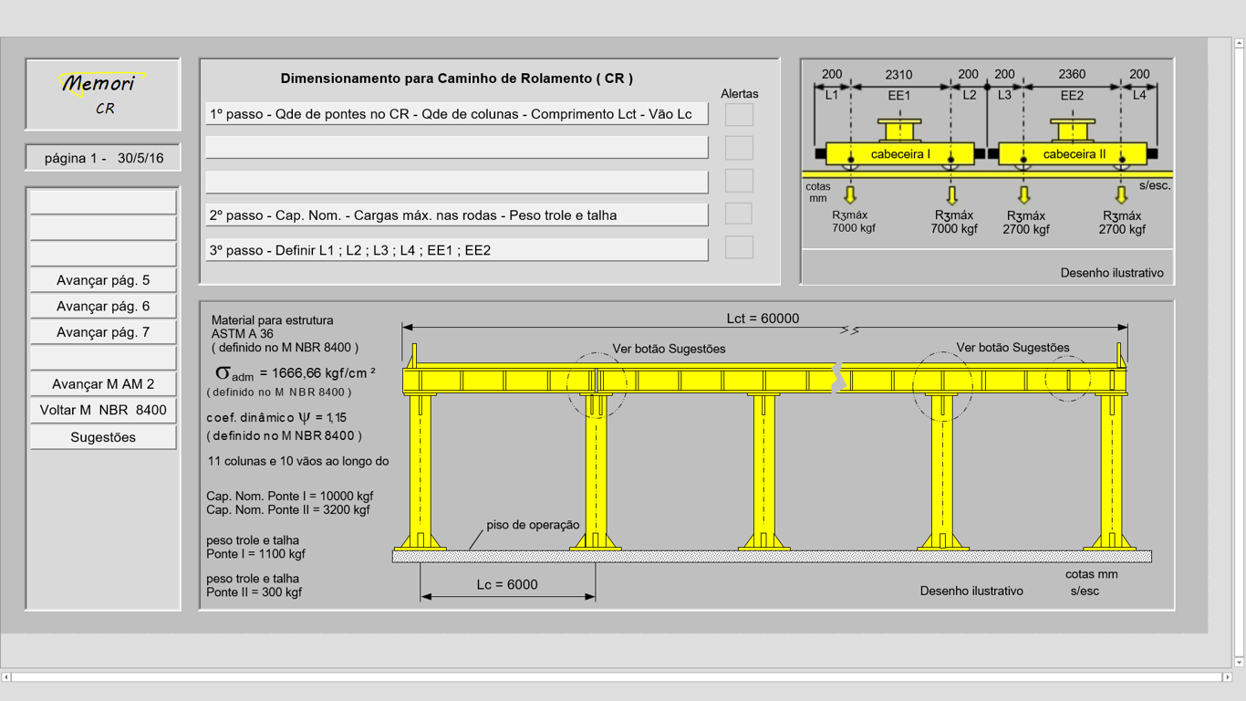This screenshot has height=701, width=1246.
Task: Click the Alertas column header
Action: [x=740, y=93]
